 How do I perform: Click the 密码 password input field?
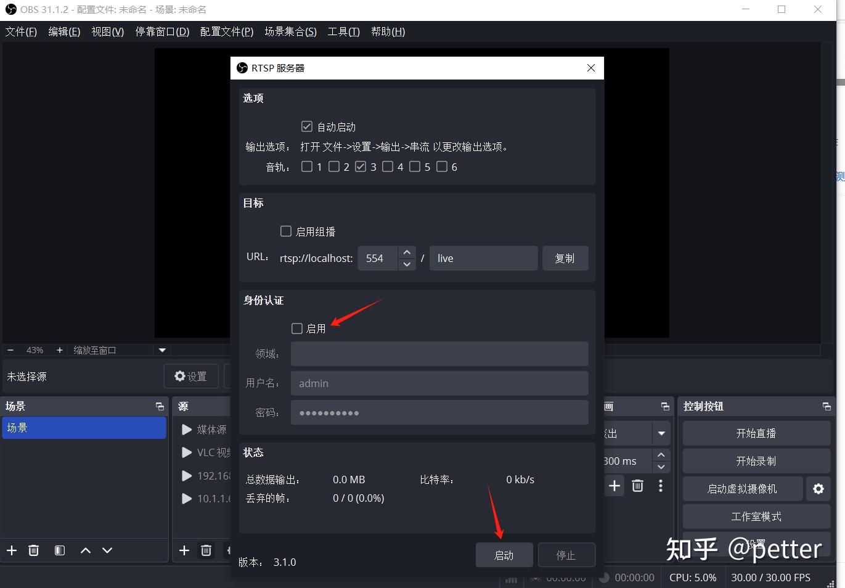pos(438,412)
